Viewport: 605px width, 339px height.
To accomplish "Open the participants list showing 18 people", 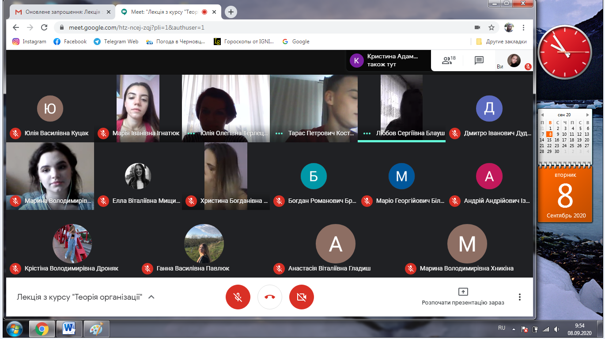I will pos(448,61).
